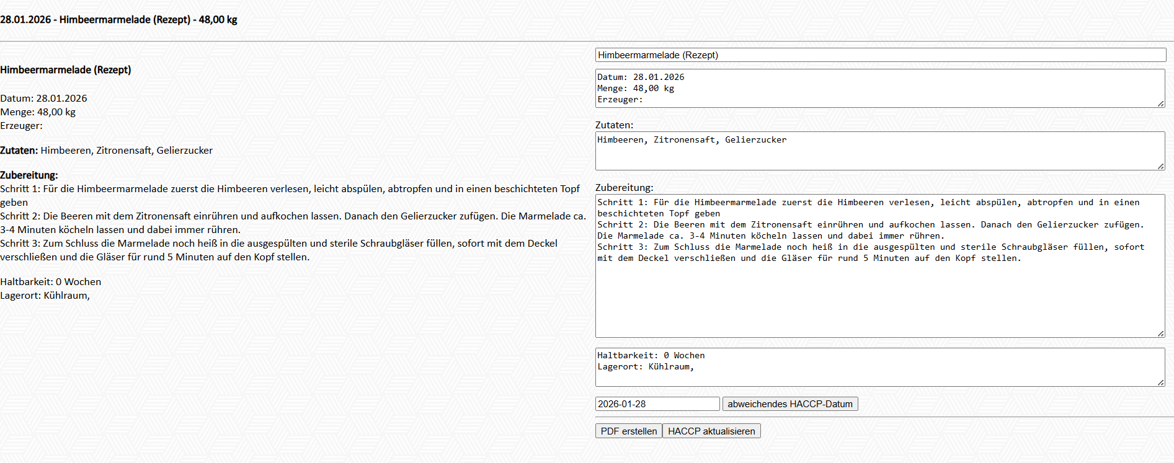
Task: Click the HACCP date field showing 2026-01-28
Action: pyautogui.click(x=657, y=404)
